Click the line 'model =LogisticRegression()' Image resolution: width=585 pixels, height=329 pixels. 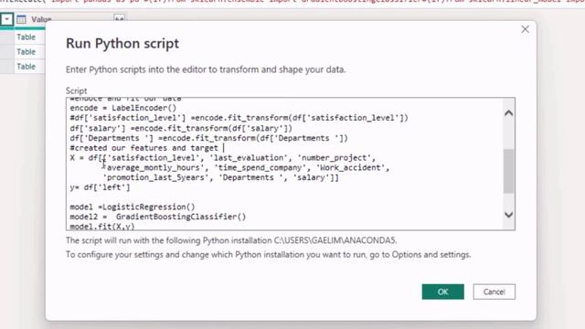pos(133,207)
